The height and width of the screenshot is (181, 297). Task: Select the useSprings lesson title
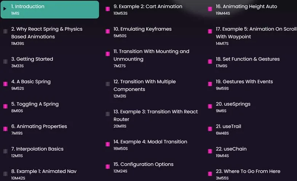(x=233, y=104)
